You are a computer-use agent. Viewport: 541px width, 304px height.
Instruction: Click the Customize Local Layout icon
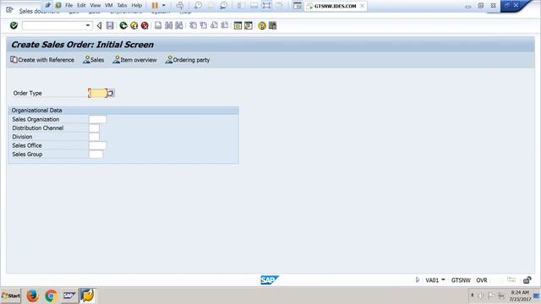(x=272, y=25)
